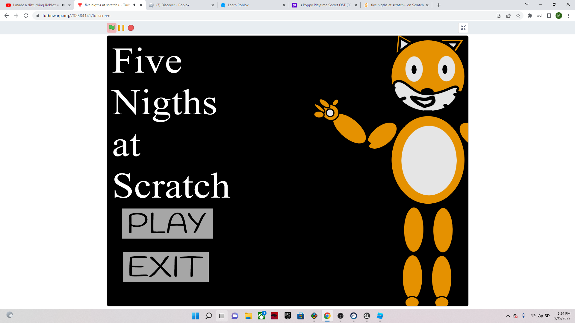Expand hidden system tray icons
Screen dimensions: 575x323
tap(508, 316)
